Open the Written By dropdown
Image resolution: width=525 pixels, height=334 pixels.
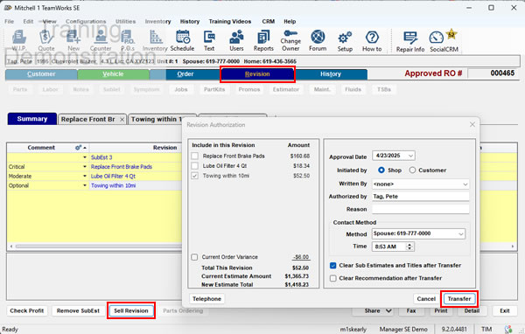(x=465, y=184)
